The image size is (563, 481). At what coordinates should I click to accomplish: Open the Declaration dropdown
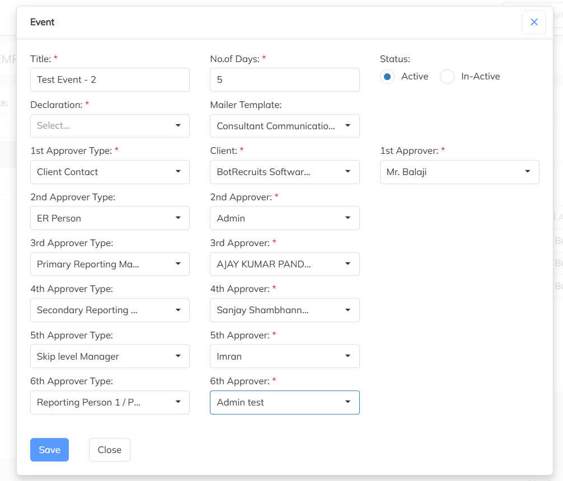(110, 126)
